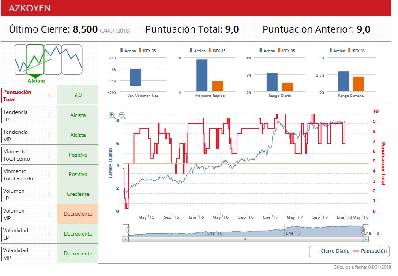Click the Cálculos a fecha: 04/01/2018 footer text
The height and width of the screenshot is (276, 398).
(362, 267)
